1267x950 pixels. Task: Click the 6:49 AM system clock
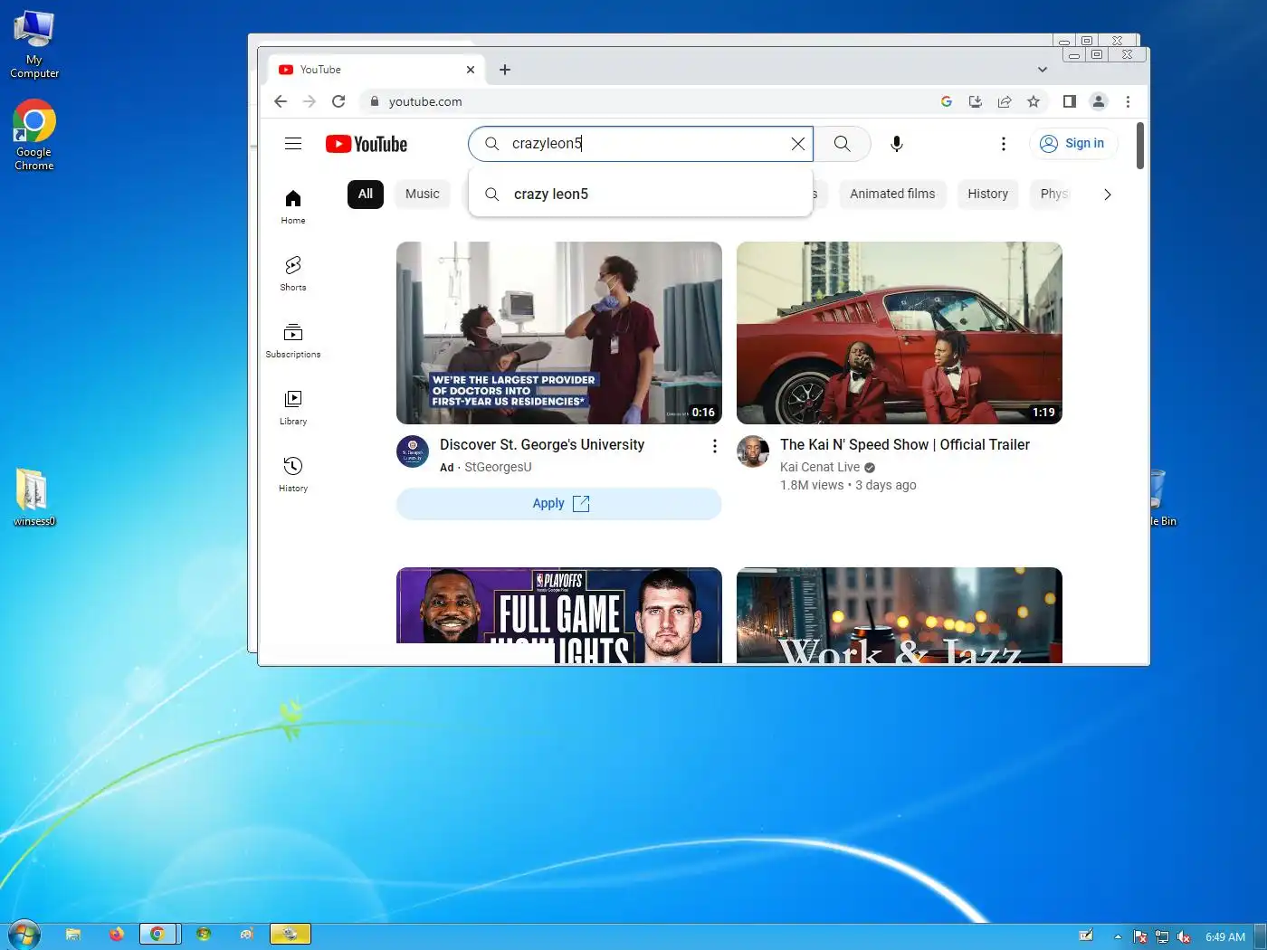(1225, 936)
